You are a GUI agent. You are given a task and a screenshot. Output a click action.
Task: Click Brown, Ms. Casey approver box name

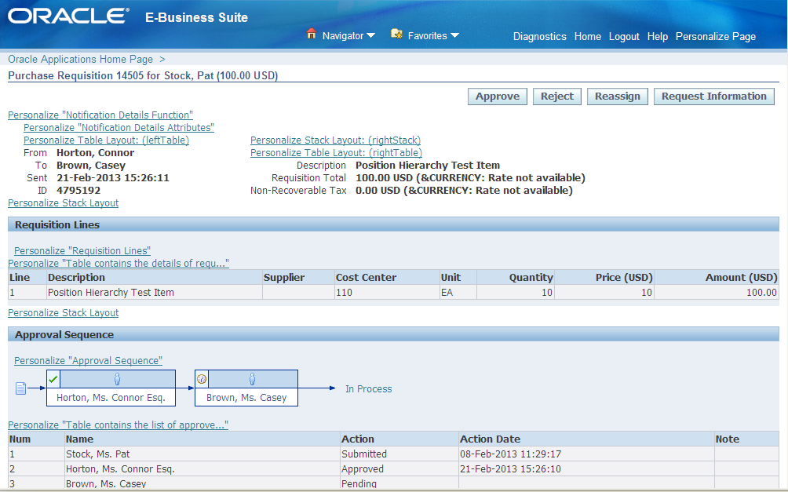[246, 398]
